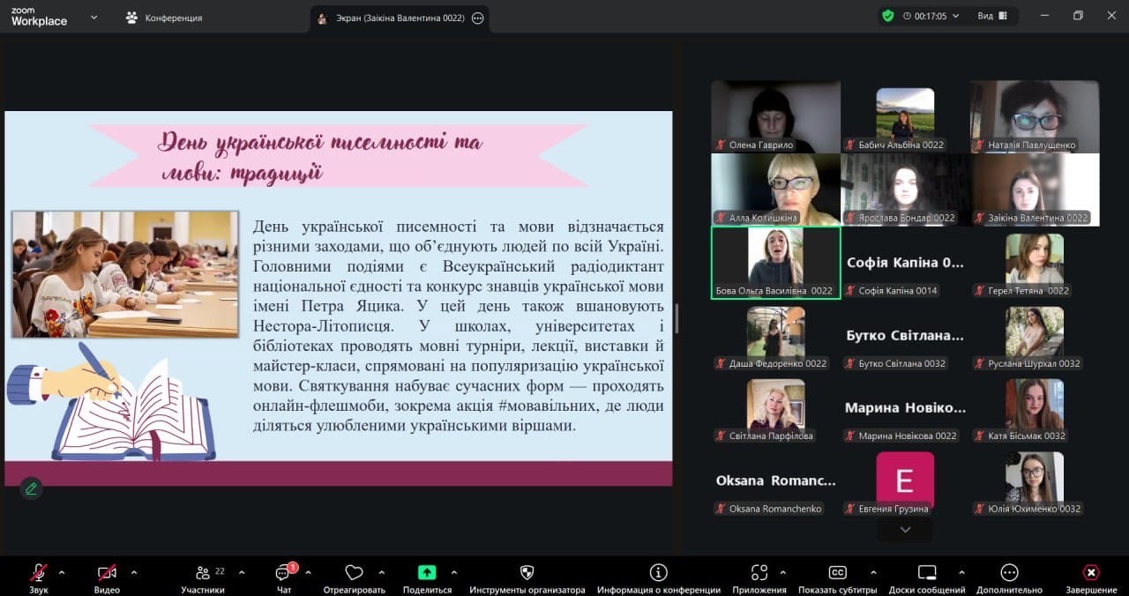
Task: Select Бова Ольга Василівна video thumbnail
Action: click(x=775, y=263)
